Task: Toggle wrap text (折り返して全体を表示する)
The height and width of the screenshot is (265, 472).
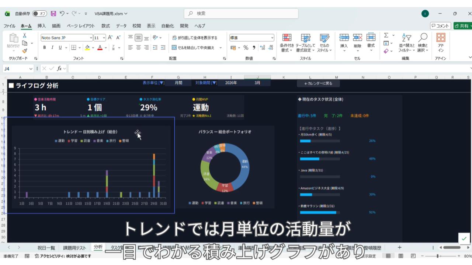Action: (194, 38)
